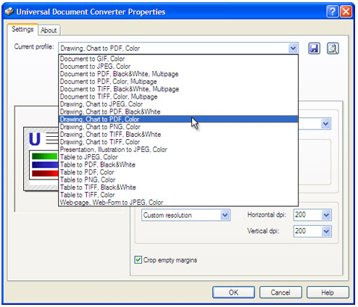Save the current profile with floppy icon
The width and height of the screenshot is (358, 307).
coord(314,49)
